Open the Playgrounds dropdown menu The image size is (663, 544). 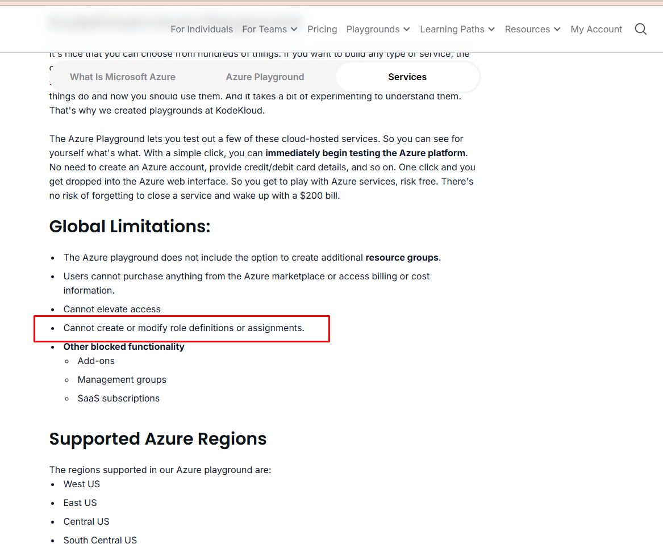click(378, 29)
